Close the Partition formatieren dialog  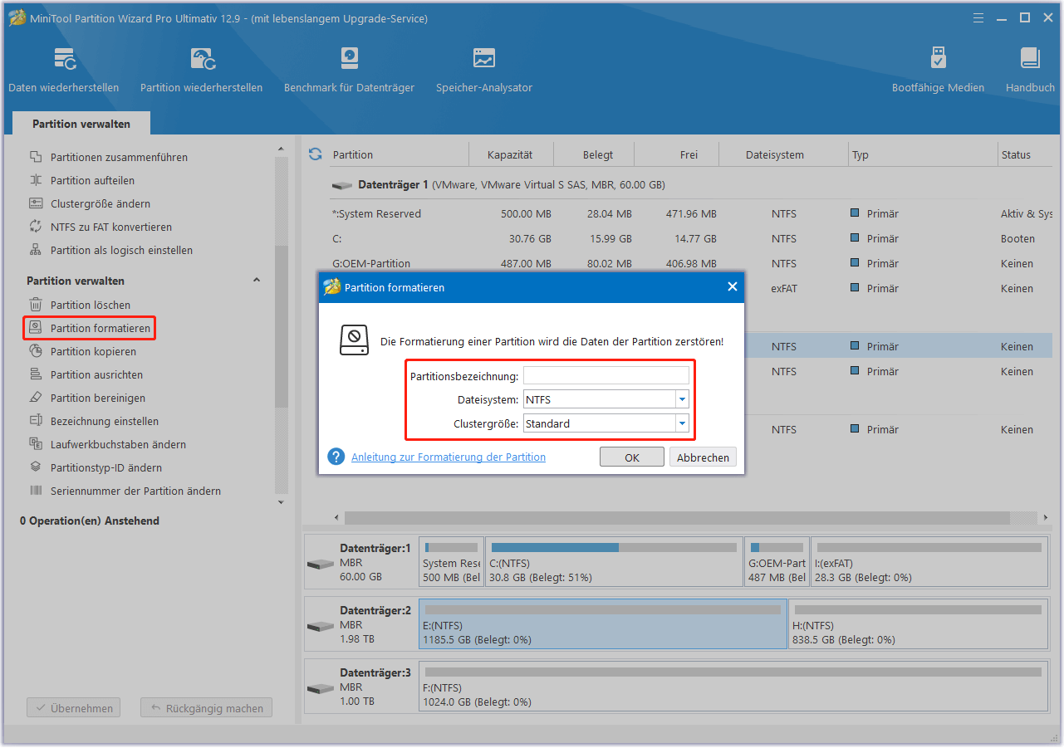pos(732,286)
